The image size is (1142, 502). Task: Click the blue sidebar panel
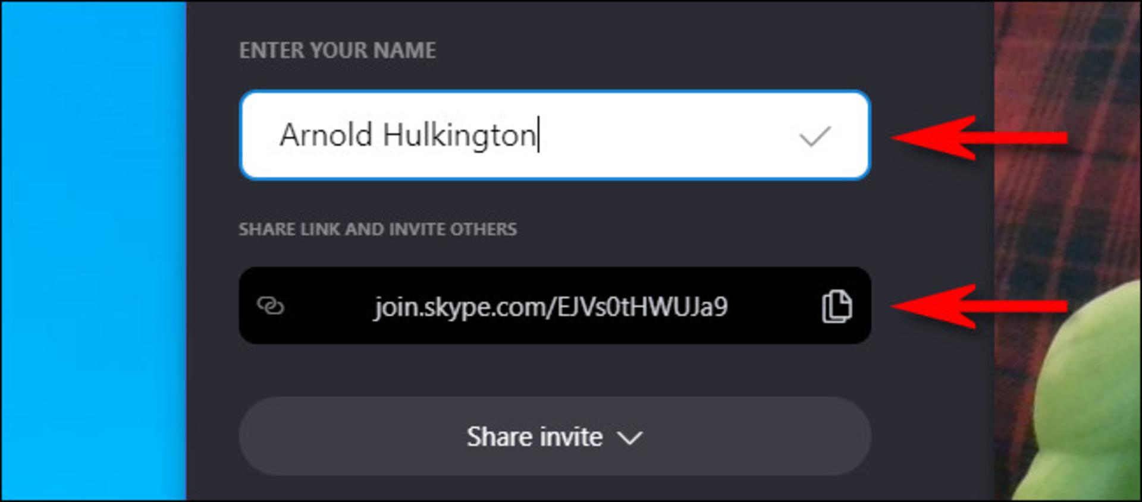pos(94,251)
